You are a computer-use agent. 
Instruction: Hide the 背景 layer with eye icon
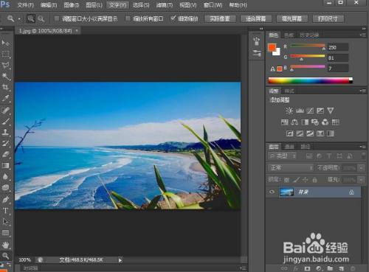(272, 192)
